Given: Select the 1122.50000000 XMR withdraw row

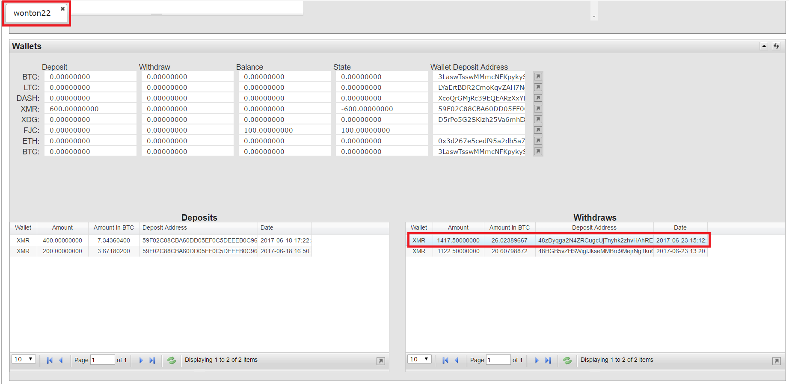Looking at the screenshot, I should click(x=557, y=251).
